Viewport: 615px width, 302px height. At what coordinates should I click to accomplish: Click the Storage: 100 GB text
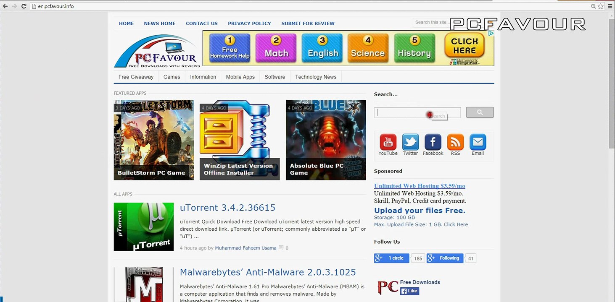click(x=394, y=218)
